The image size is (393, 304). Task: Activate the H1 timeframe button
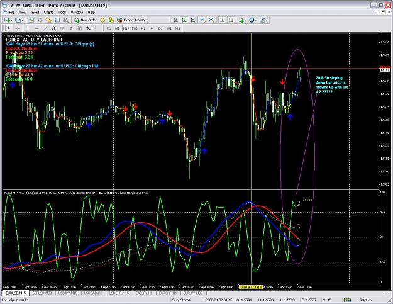(143, 28)
